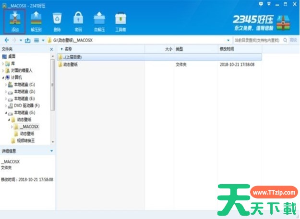Sort by Type (类型) column header
The image size is (300, 219).
point(196,49)
